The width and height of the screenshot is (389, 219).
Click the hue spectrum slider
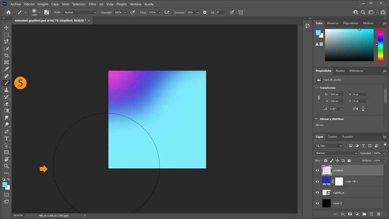coord(380,45)
